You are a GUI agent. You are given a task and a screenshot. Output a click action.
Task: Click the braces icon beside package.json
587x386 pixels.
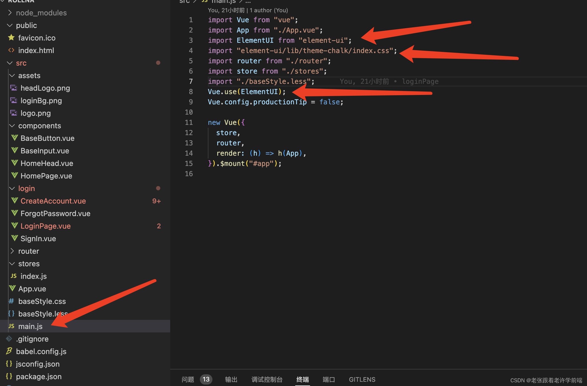point(9,376)
